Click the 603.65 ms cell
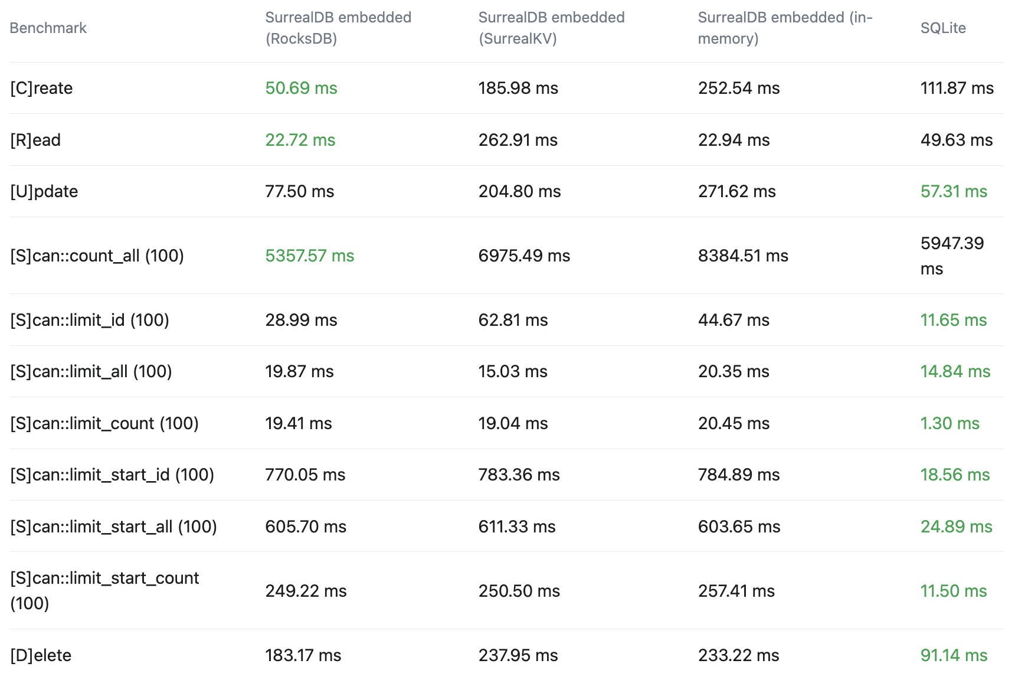 click(739, 527)
